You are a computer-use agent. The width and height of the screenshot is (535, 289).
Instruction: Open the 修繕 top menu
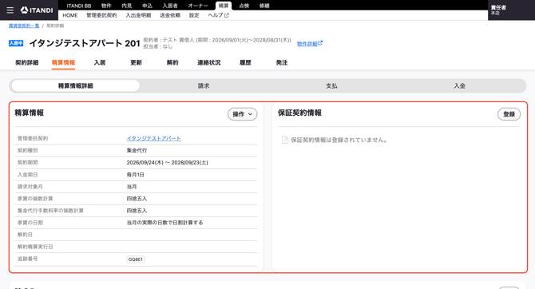[x=264, y=6]
